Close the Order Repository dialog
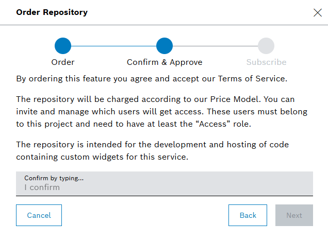328x241 pixels. click(317, 13)
